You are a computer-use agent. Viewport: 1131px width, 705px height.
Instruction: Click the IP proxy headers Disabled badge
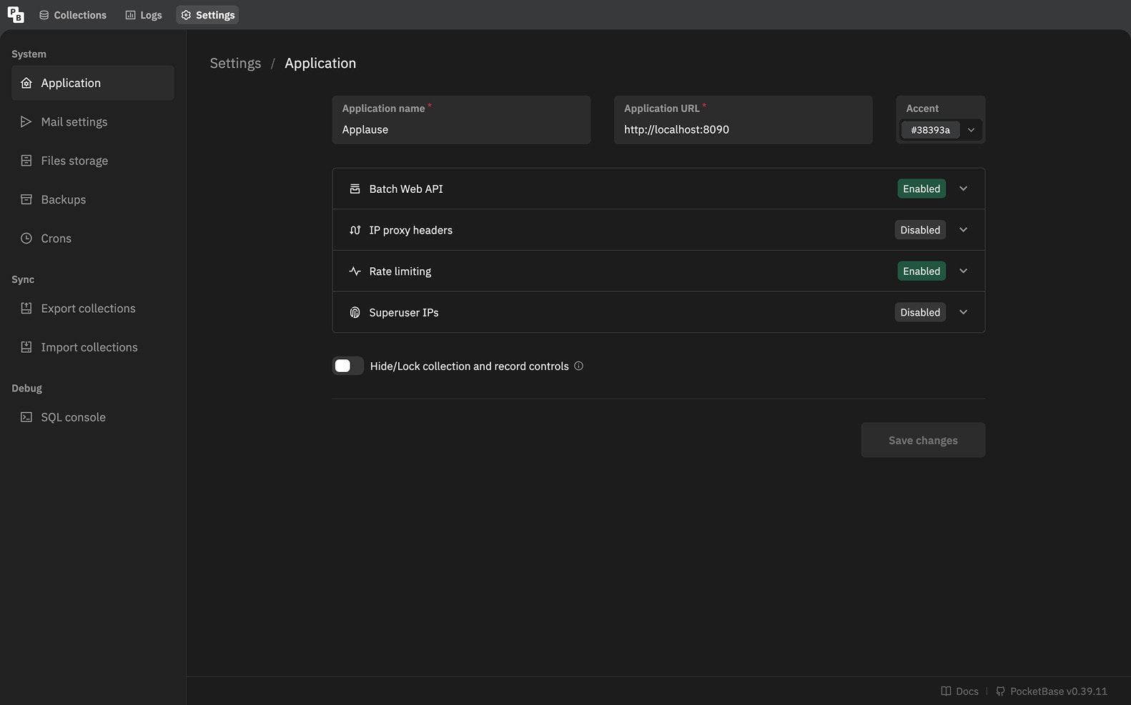pyautogui.click(x=920, y=230)
